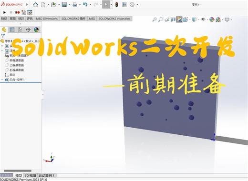
Task: Click the Hide/Show Items eye icon
Action: click(203, 20)
